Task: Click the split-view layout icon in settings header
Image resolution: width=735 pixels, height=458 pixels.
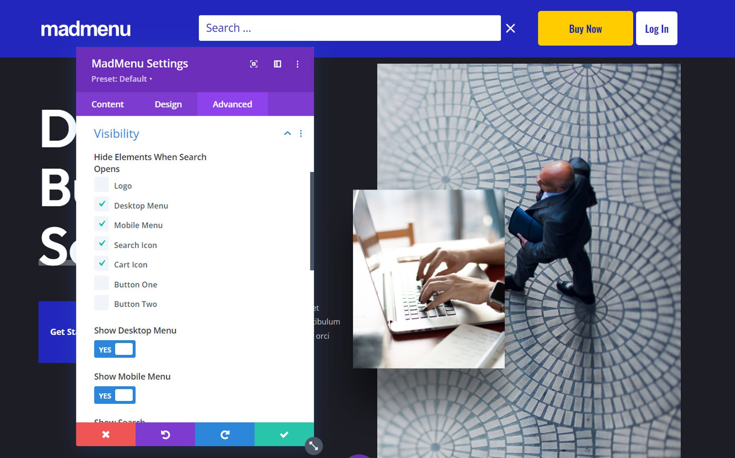Action: point(278,64)
